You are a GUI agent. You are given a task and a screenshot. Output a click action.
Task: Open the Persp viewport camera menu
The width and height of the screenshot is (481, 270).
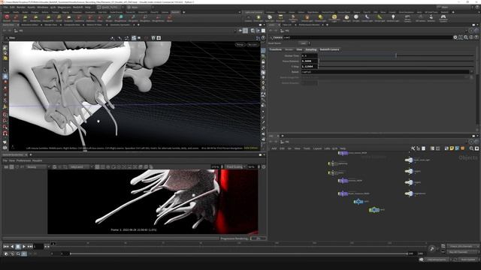coord(240,45)
